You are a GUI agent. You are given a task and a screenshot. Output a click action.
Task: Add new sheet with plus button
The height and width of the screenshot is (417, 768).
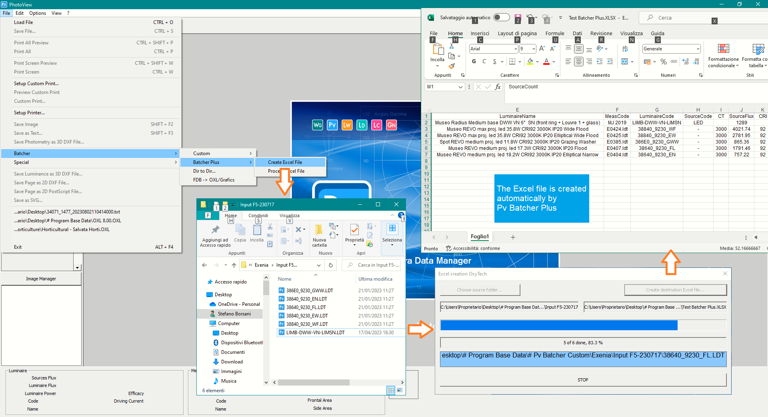coord(513,237)
